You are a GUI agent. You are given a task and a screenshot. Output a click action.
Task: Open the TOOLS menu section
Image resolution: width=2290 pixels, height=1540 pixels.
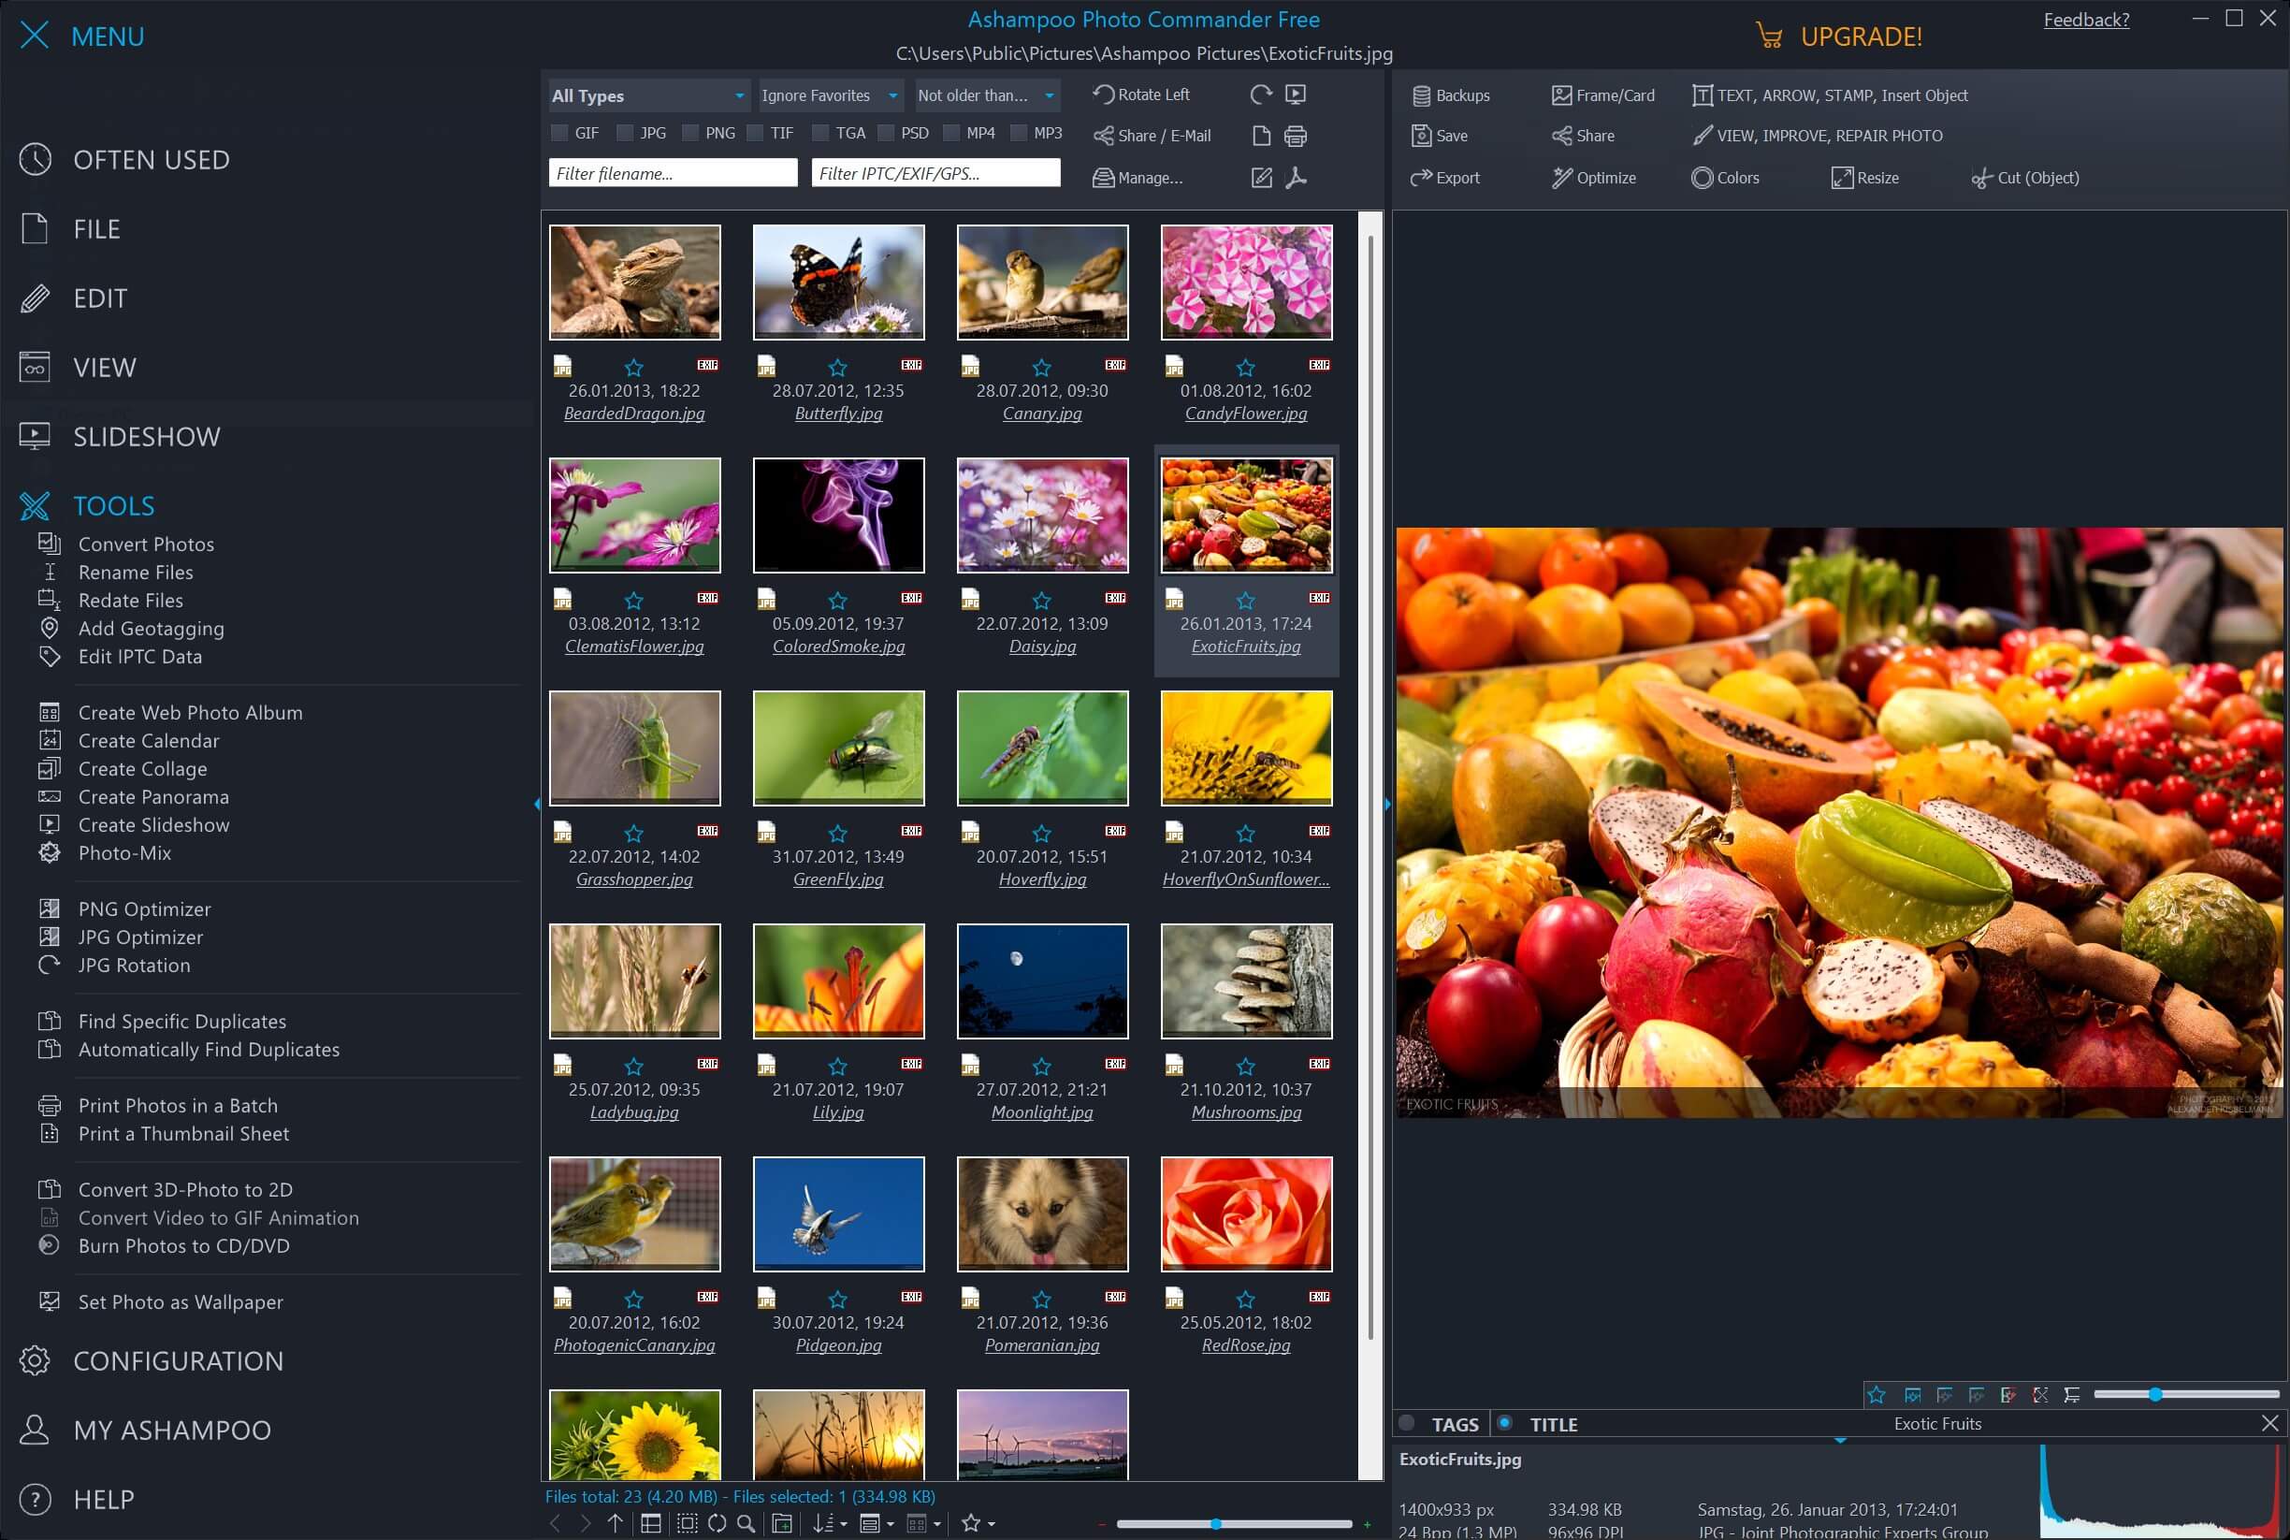point(113,505)
